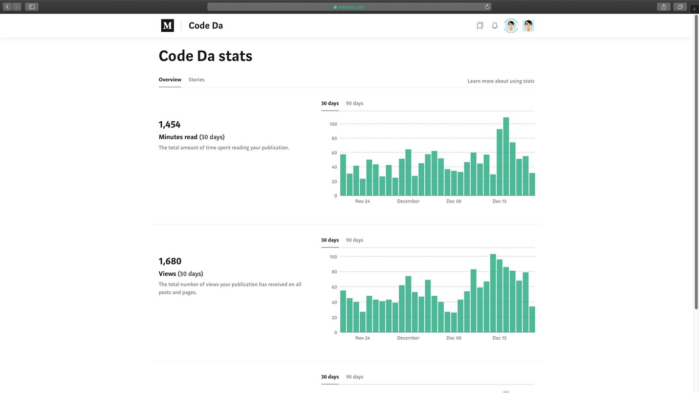Select 30 days for the bottom chart
This screenshot has width=699, height=393.
coord(330,377)
